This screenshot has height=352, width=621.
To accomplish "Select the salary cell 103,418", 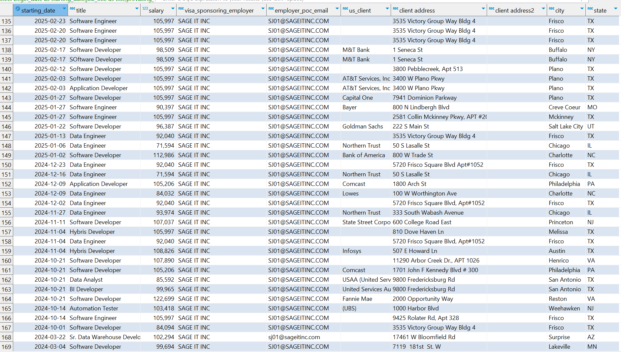I will (158, 308).
